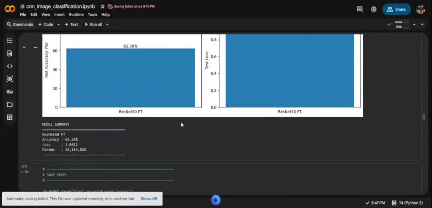This screenshot has width=432, height=208.
Task: Open the Run all dropdown arrow
Action: point(107,25)
